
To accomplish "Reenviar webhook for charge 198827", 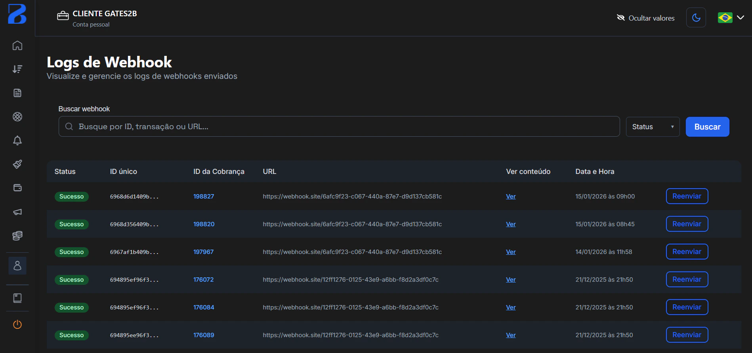I will pos(687,196).
